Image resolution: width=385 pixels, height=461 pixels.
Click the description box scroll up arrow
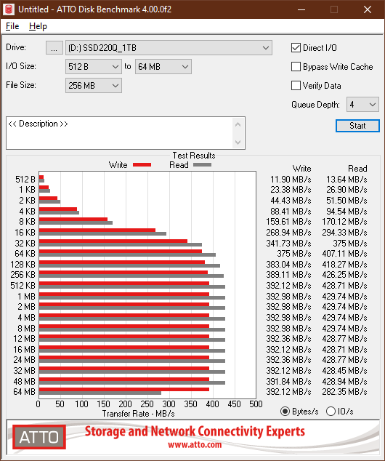(x=238, y=124)
